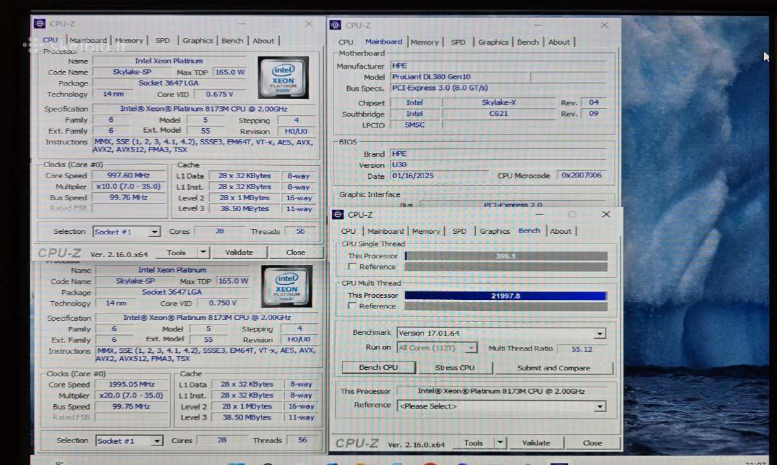Click This Processor field in Bench window

[501, 391]
